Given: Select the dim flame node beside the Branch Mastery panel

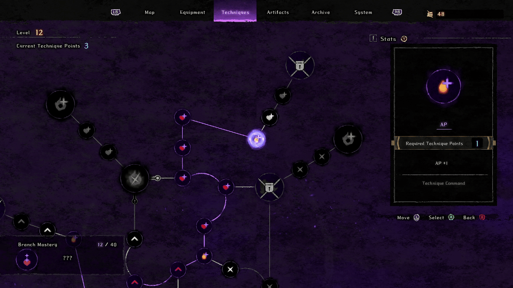Looking at the screenshot, I should 73,239.
